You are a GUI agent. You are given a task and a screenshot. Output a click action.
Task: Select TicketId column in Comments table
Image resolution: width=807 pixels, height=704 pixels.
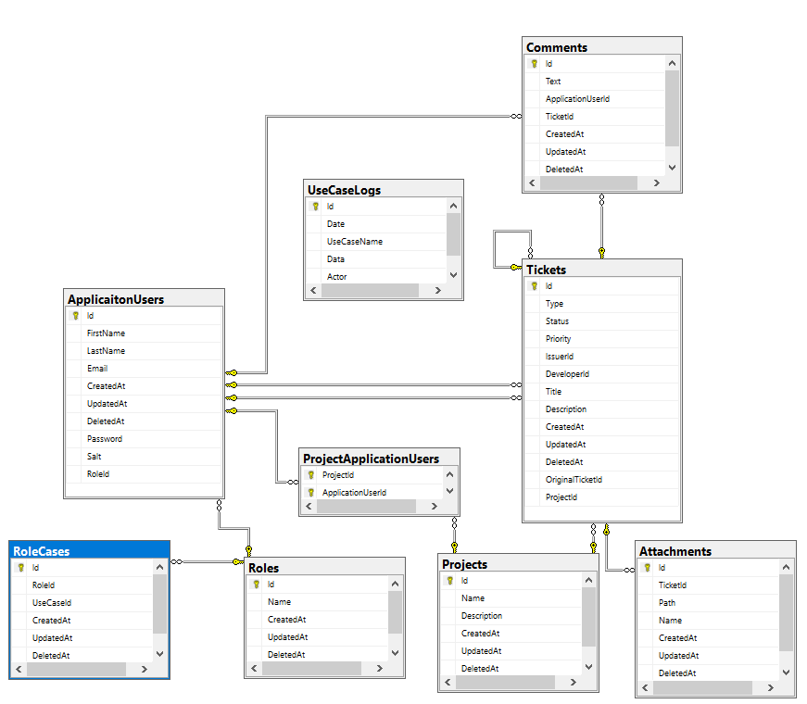tap(596, 117)
